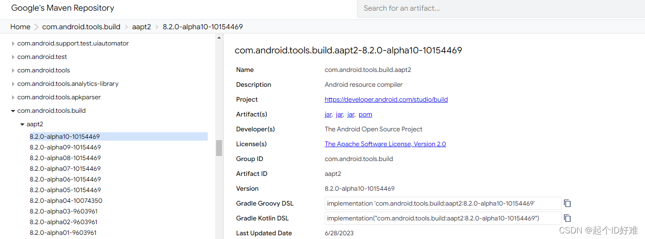
Task: Select version 8.2.0-alpha09-10154469
Action: 65,147
